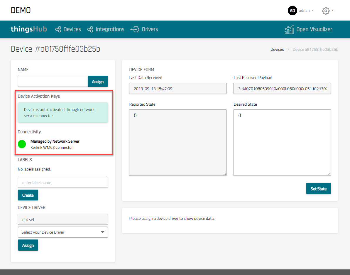This screenshot has height=275, width=350.
Task: Click the Devices nav icon
Action: click(58, 29)
